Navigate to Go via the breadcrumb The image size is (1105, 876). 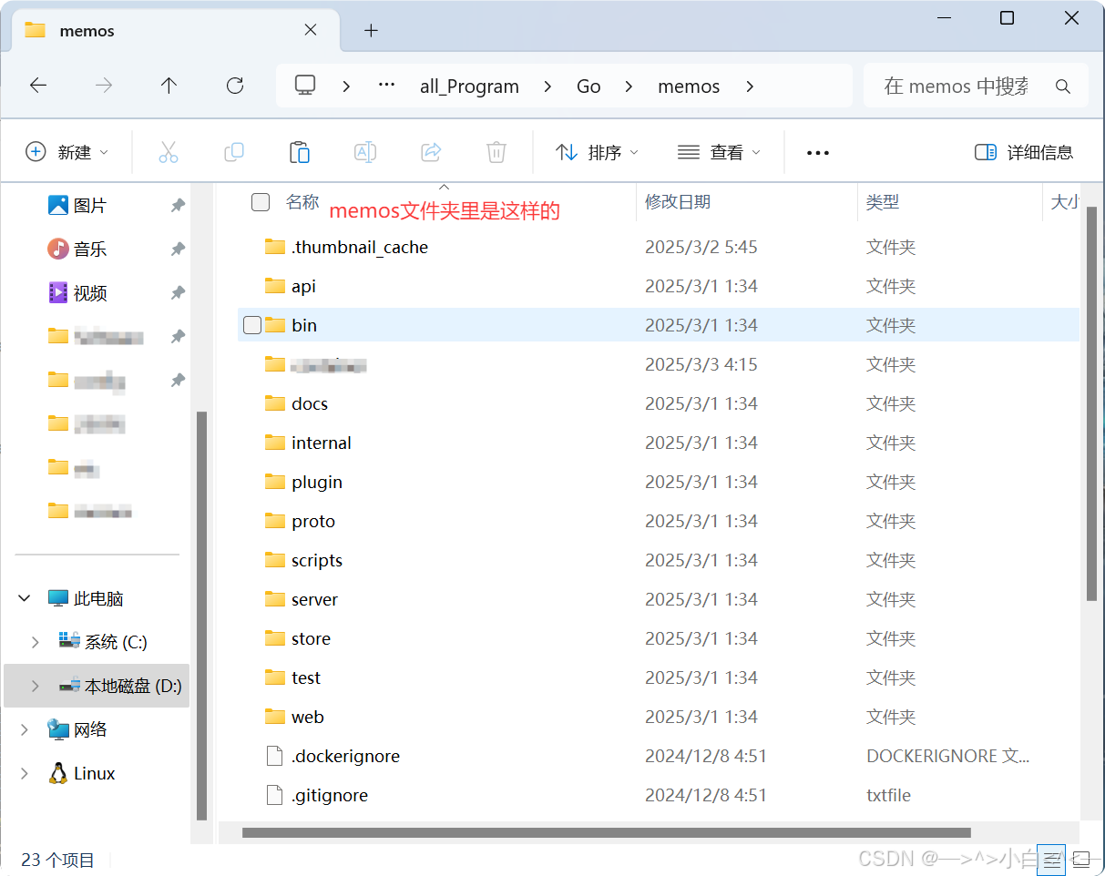coord(588,86)
